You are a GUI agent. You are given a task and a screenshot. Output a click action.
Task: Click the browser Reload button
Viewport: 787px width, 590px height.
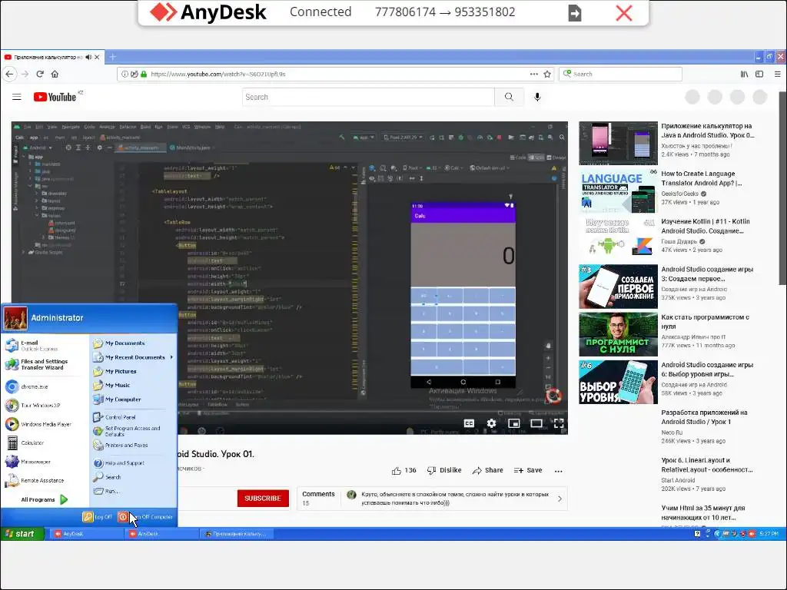[40, 74]
